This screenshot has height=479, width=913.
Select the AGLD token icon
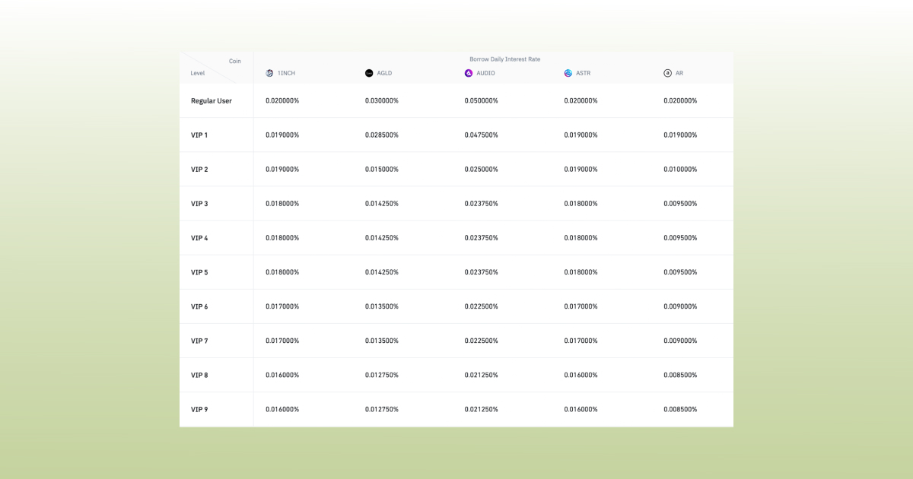(x=367, y=73)
